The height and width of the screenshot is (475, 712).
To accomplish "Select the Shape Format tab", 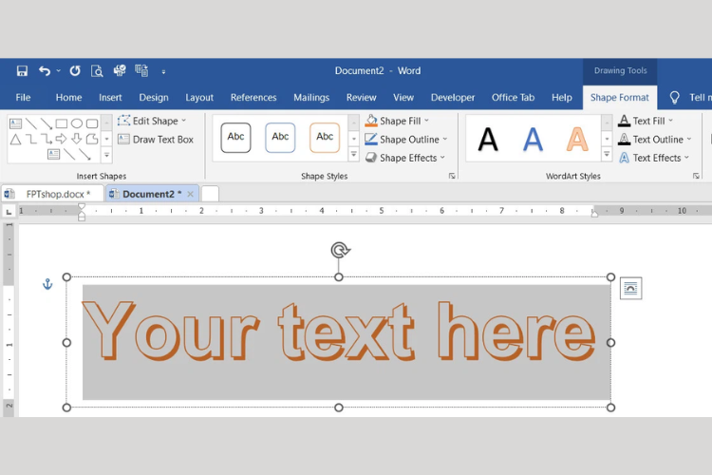I will point(619,97).
